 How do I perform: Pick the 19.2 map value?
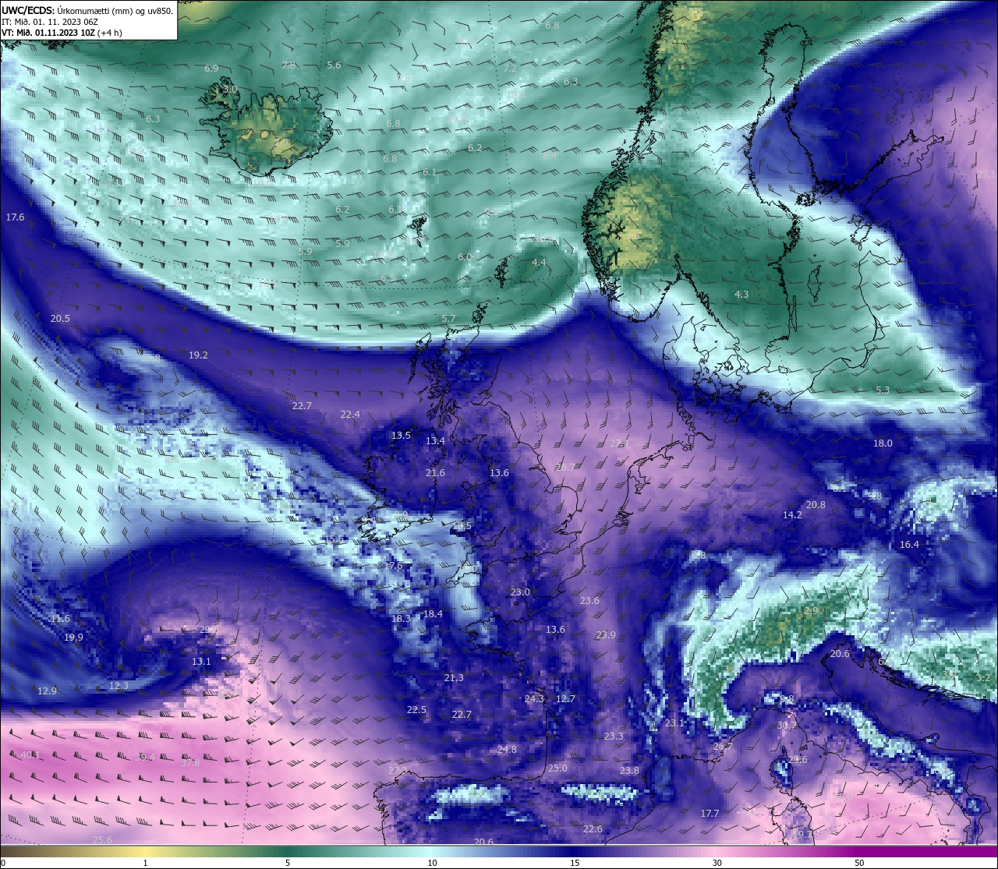(x=198, y=355)
